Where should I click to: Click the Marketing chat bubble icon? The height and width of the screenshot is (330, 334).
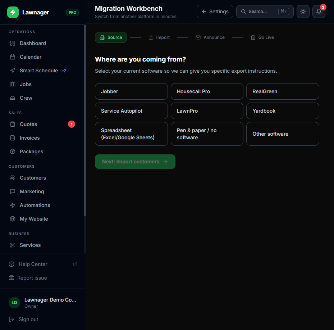point(13,191)
